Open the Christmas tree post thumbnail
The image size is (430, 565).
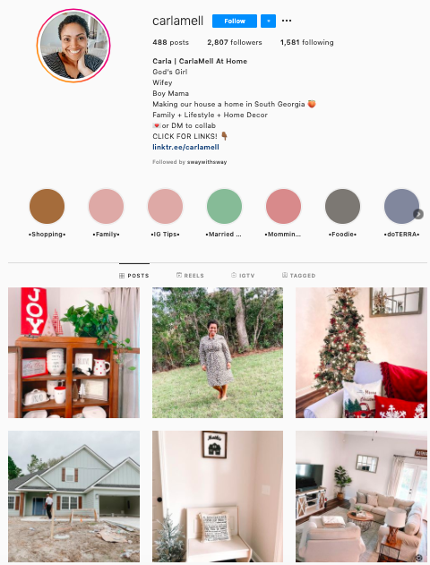coord(362,353)
